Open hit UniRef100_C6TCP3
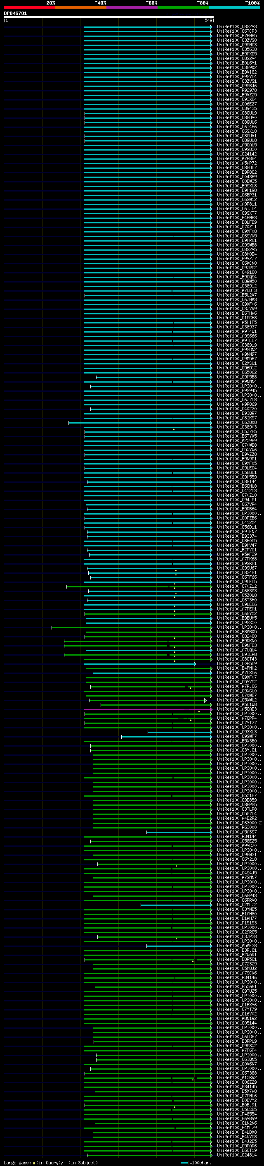 coord(237,31)
